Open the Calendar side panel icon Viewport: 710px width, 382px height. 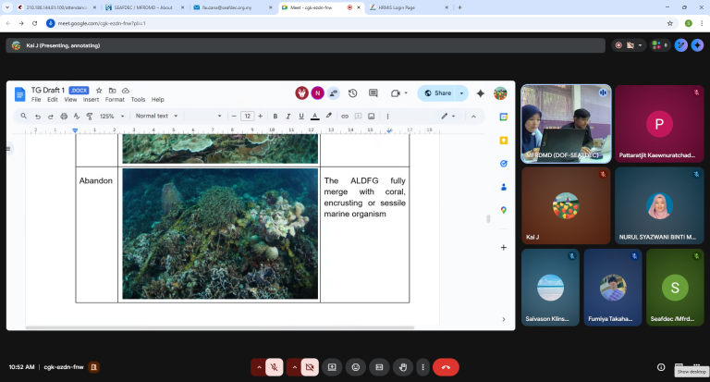pos(504,117)
